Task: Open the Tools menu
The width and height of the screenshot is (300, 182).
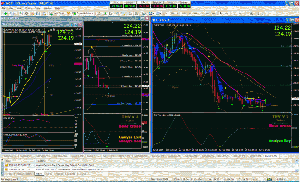Action: (38, 9)
